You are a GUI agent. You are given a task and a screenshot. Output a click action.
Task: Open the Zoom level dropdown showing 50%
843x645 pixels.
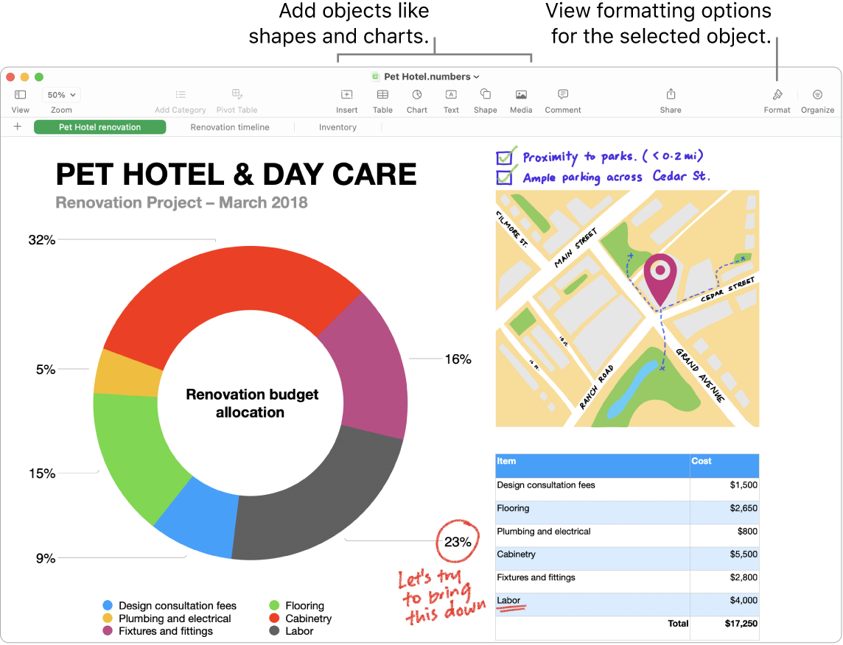[60, 94]
